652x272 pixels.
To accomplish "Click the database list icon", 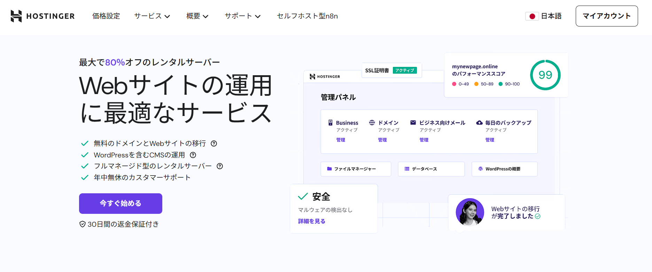I will 407,169.
